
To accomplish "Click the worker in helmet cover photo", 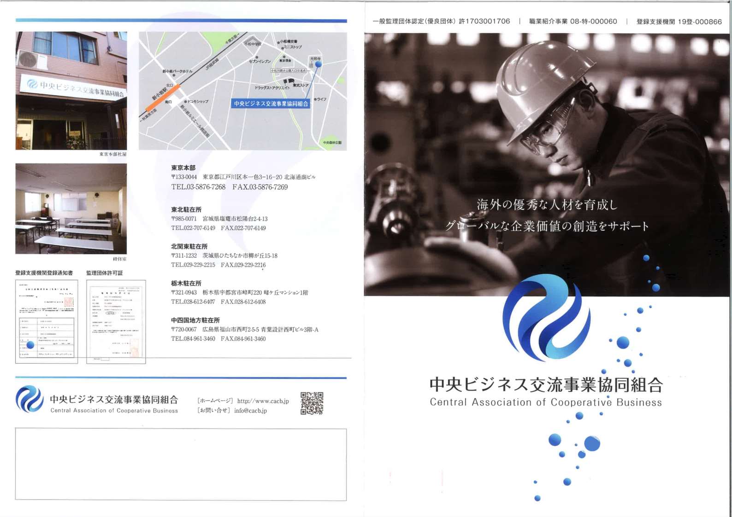I will pyautogui.click(x=547, y=165).
